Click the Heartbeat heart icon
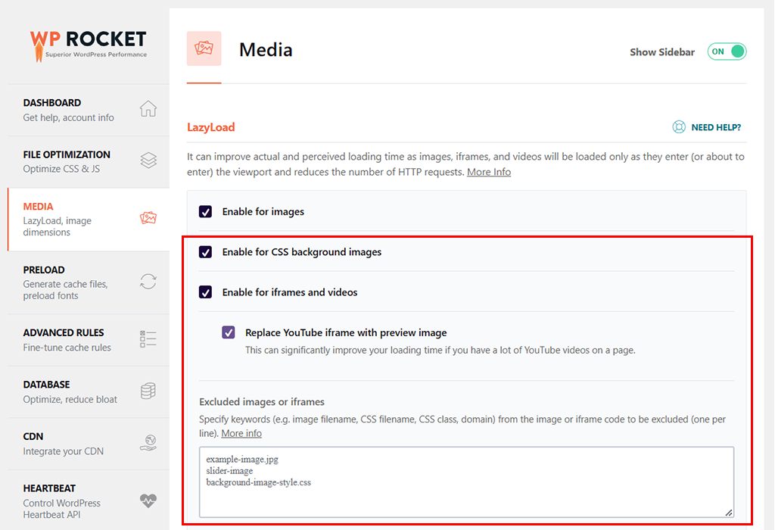 (x=148, y=500)
